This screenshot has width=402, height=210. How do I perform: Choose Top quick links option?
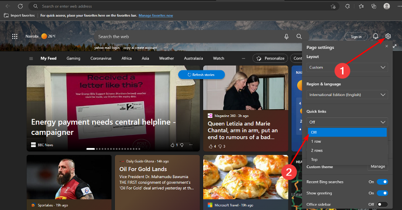coord(347,159)
